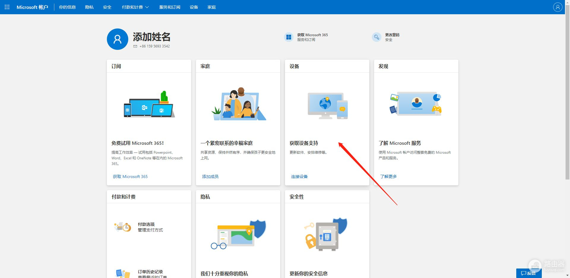Open the 家庭 menu item in top bar
Screen dimensions: 570x278
tap(212, 7)
